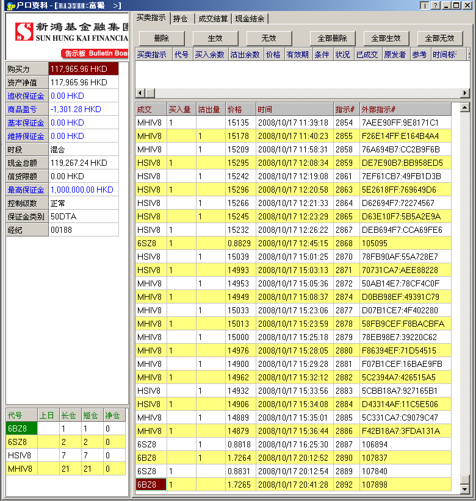The width and height of the screenshot is (476, 501).
Task: Click the 时间 column header in trades table
Action: (x=295, y=109)
